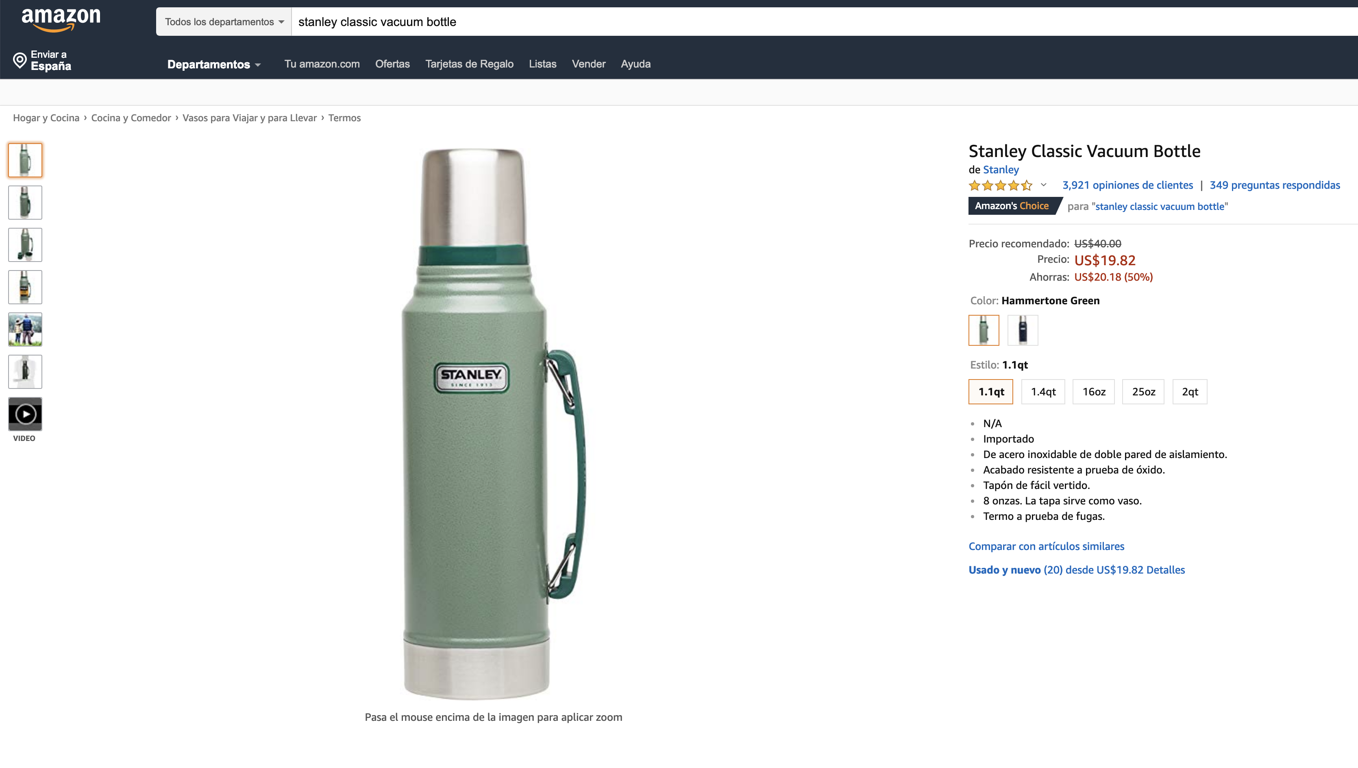Select the navy blue color swatch
This screenshot has height=768, width=1358.
[x=1022, y=330]
